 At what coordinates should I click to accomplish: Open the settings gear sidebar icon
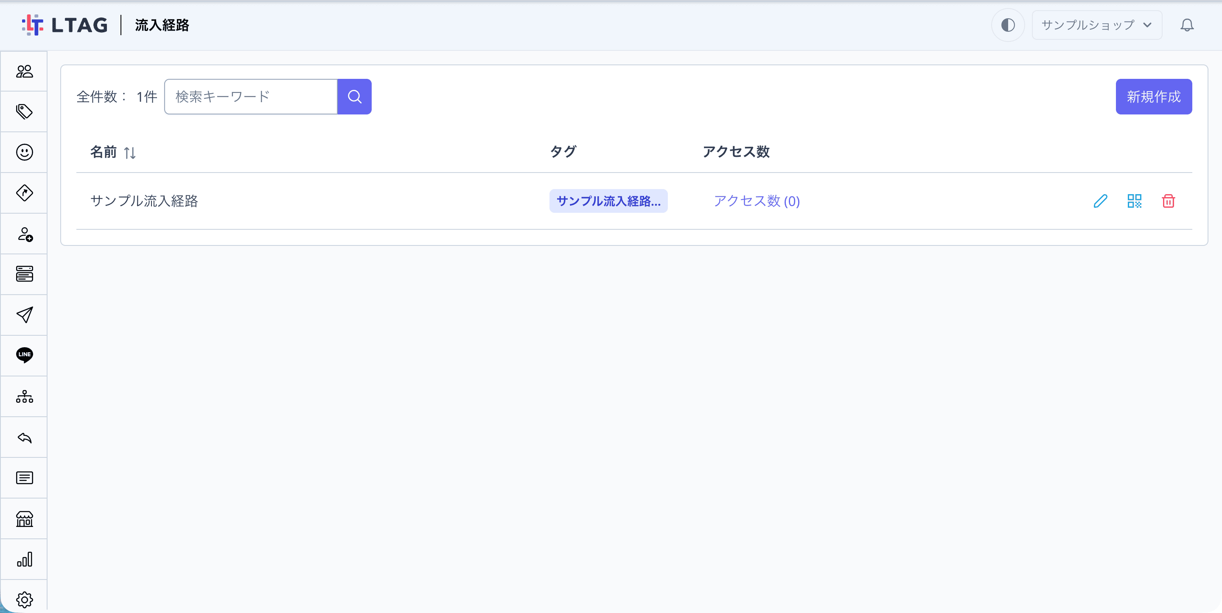coord(24,599)
